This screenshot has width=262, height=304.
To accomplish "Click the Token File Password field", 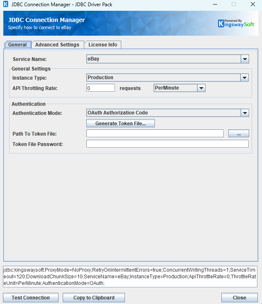I will [167, 144].
